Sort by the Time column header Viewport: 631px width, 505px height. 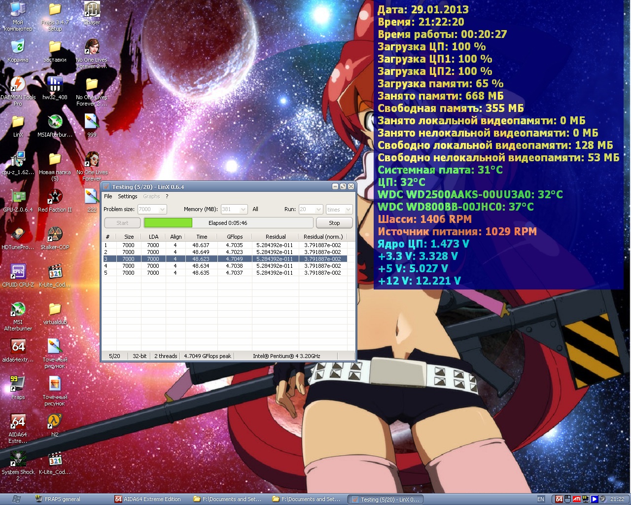[x=202, y=237]
